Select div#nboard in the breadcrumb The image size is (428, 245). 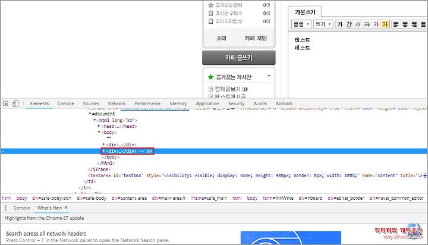click(311, 198)
